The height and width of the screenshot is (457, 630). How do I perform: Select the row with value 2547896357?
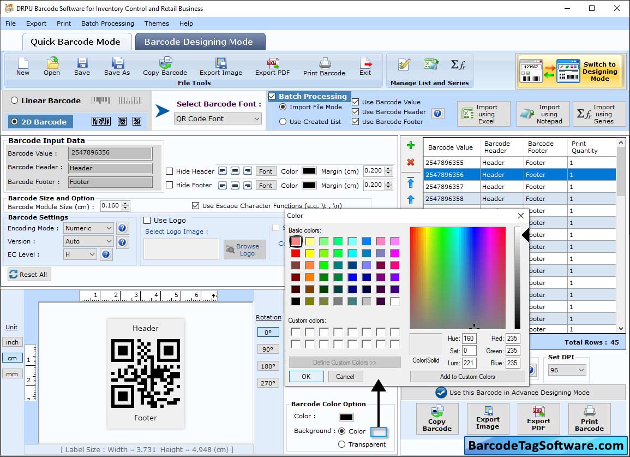click(519, 187)
